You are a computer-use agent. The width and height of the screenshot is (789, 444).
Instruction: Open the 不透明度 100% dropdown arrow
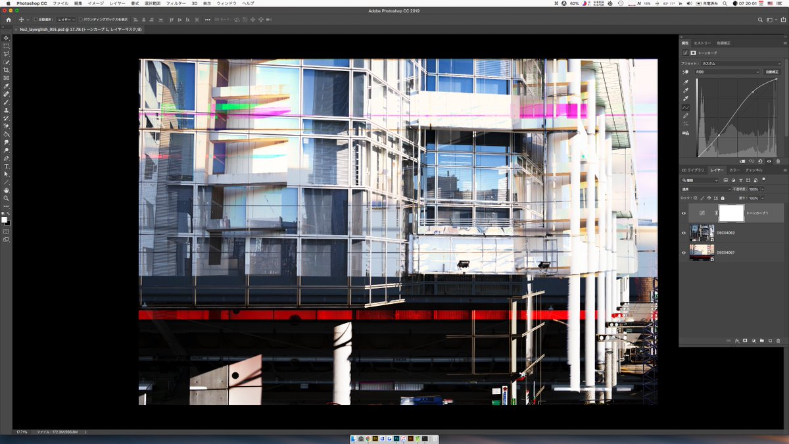(x=762, y=189)
